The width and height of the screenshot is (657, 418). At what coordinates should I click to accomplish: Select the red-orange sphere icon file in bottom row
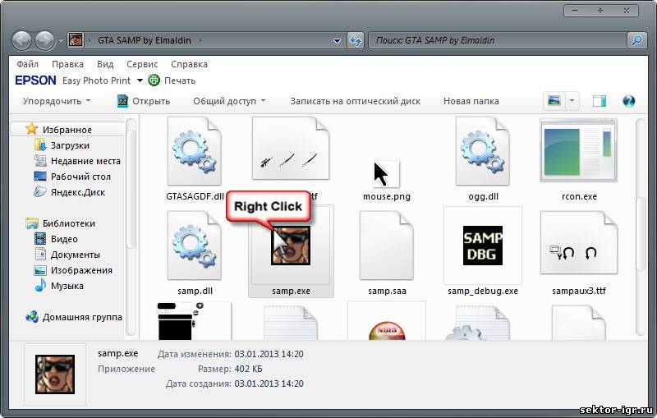(x=386, y=330)
